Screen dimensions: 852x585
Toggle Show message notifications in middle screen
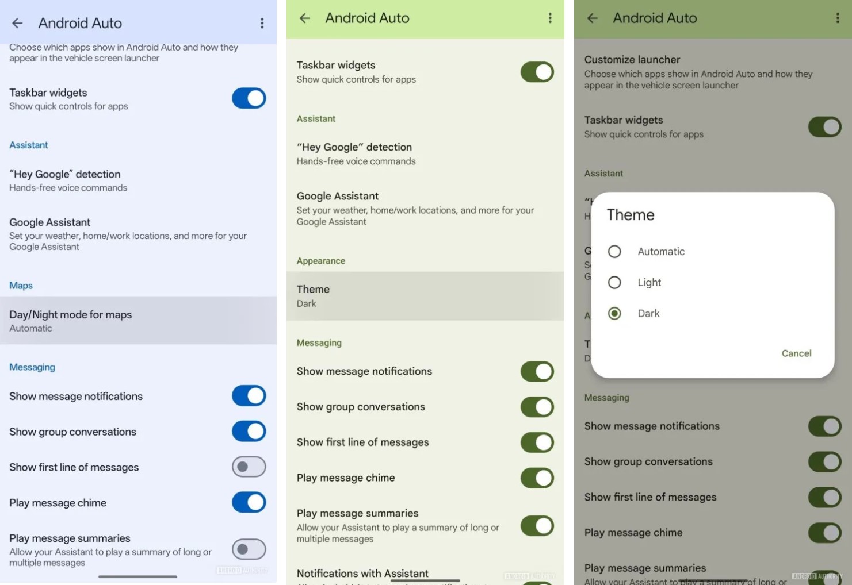point(537,371)
